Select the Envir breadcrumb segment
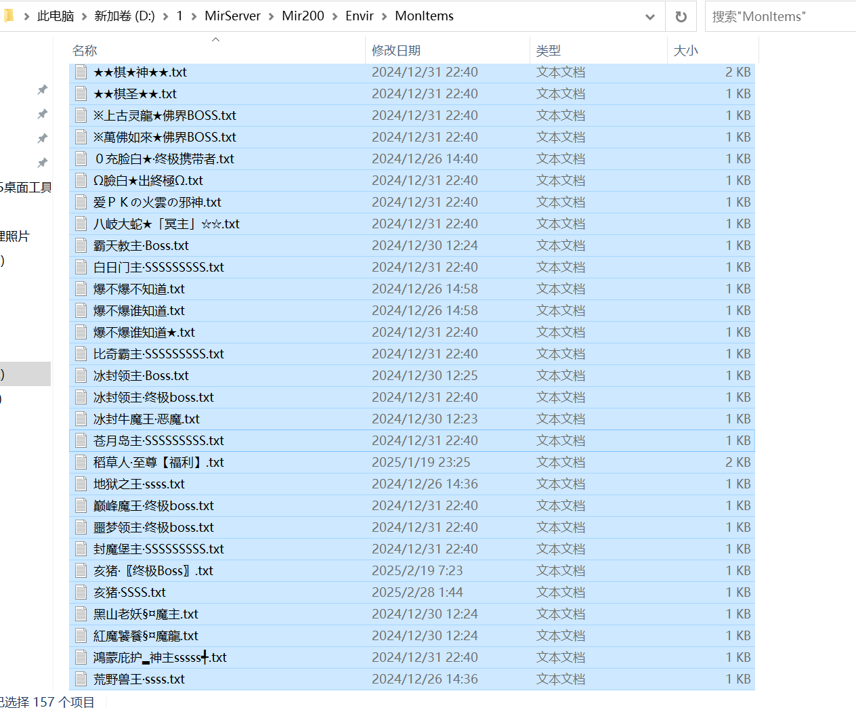The height and width of the screenshot is (714, 856). point(359,16)
